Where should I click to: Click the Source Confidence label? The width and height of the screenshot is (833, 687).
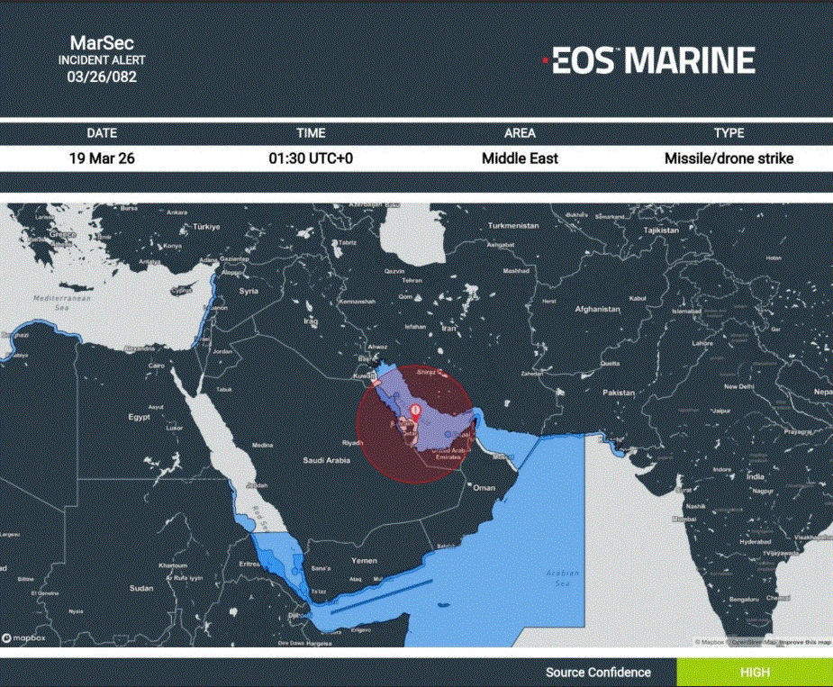click(598, 673)
